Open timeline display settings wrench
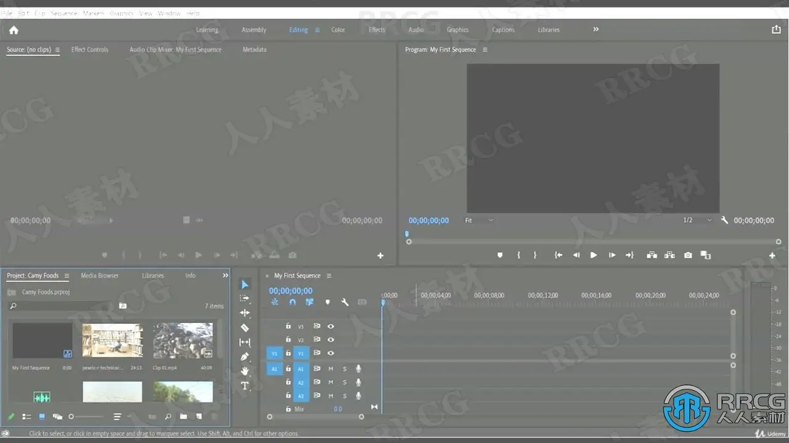The width and height of the screenshot is (789, 443). point(345,302)
